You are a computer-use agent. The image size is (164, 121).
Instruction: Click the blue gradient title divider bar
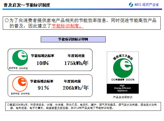tap(82, 9)
